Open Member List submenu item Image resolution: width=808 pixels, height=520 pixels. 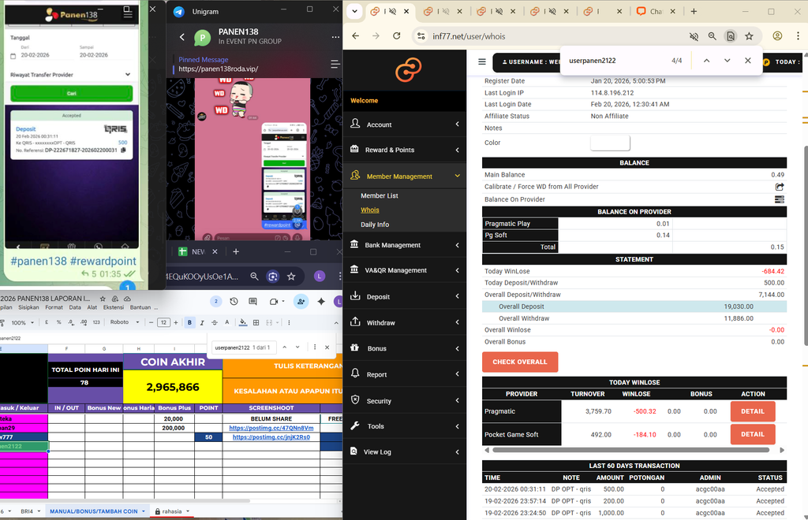click(380, 195)
